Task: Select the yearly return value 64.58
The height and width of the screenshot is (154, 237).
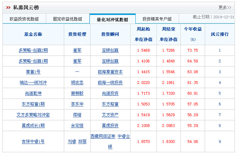Action: [x=193, y=61]
